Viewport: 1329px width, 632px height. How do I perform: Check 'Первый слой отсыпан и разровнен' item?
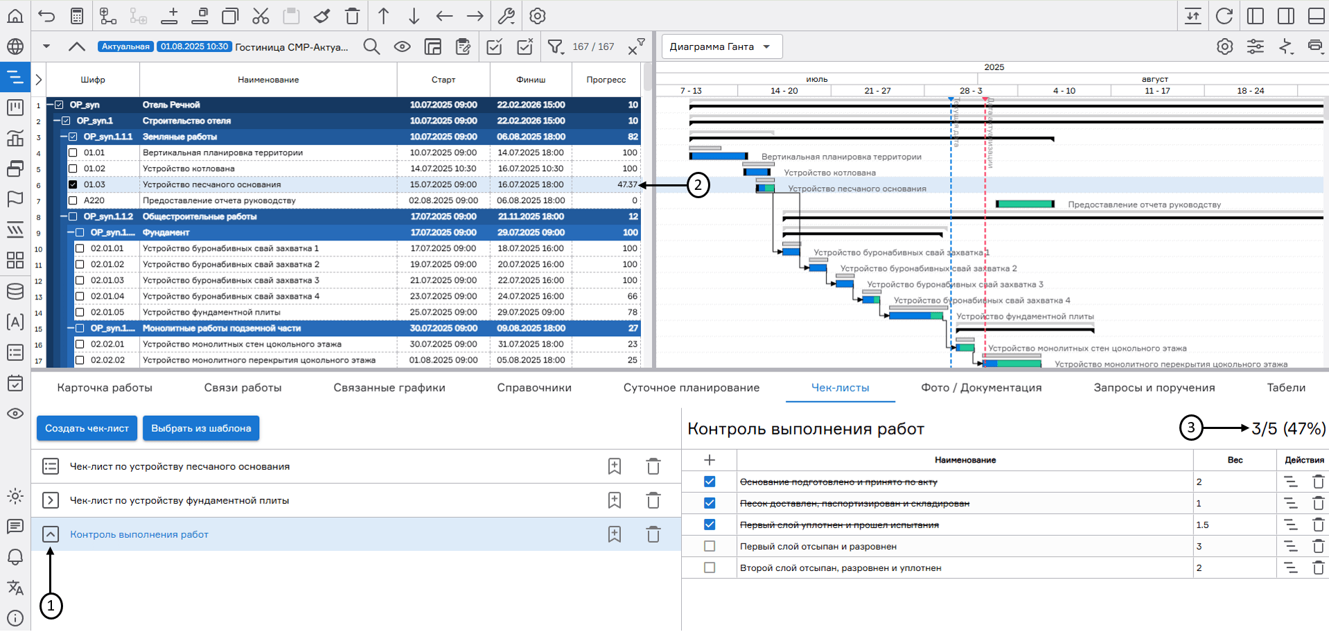click(x=710, y=546)
